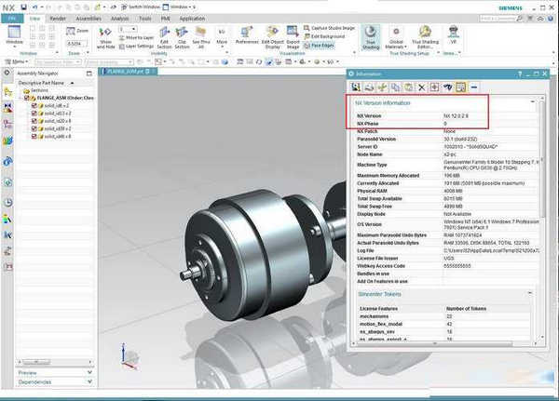
Task: Click the copy icon in Information toolbar
Action: point(395,87)
